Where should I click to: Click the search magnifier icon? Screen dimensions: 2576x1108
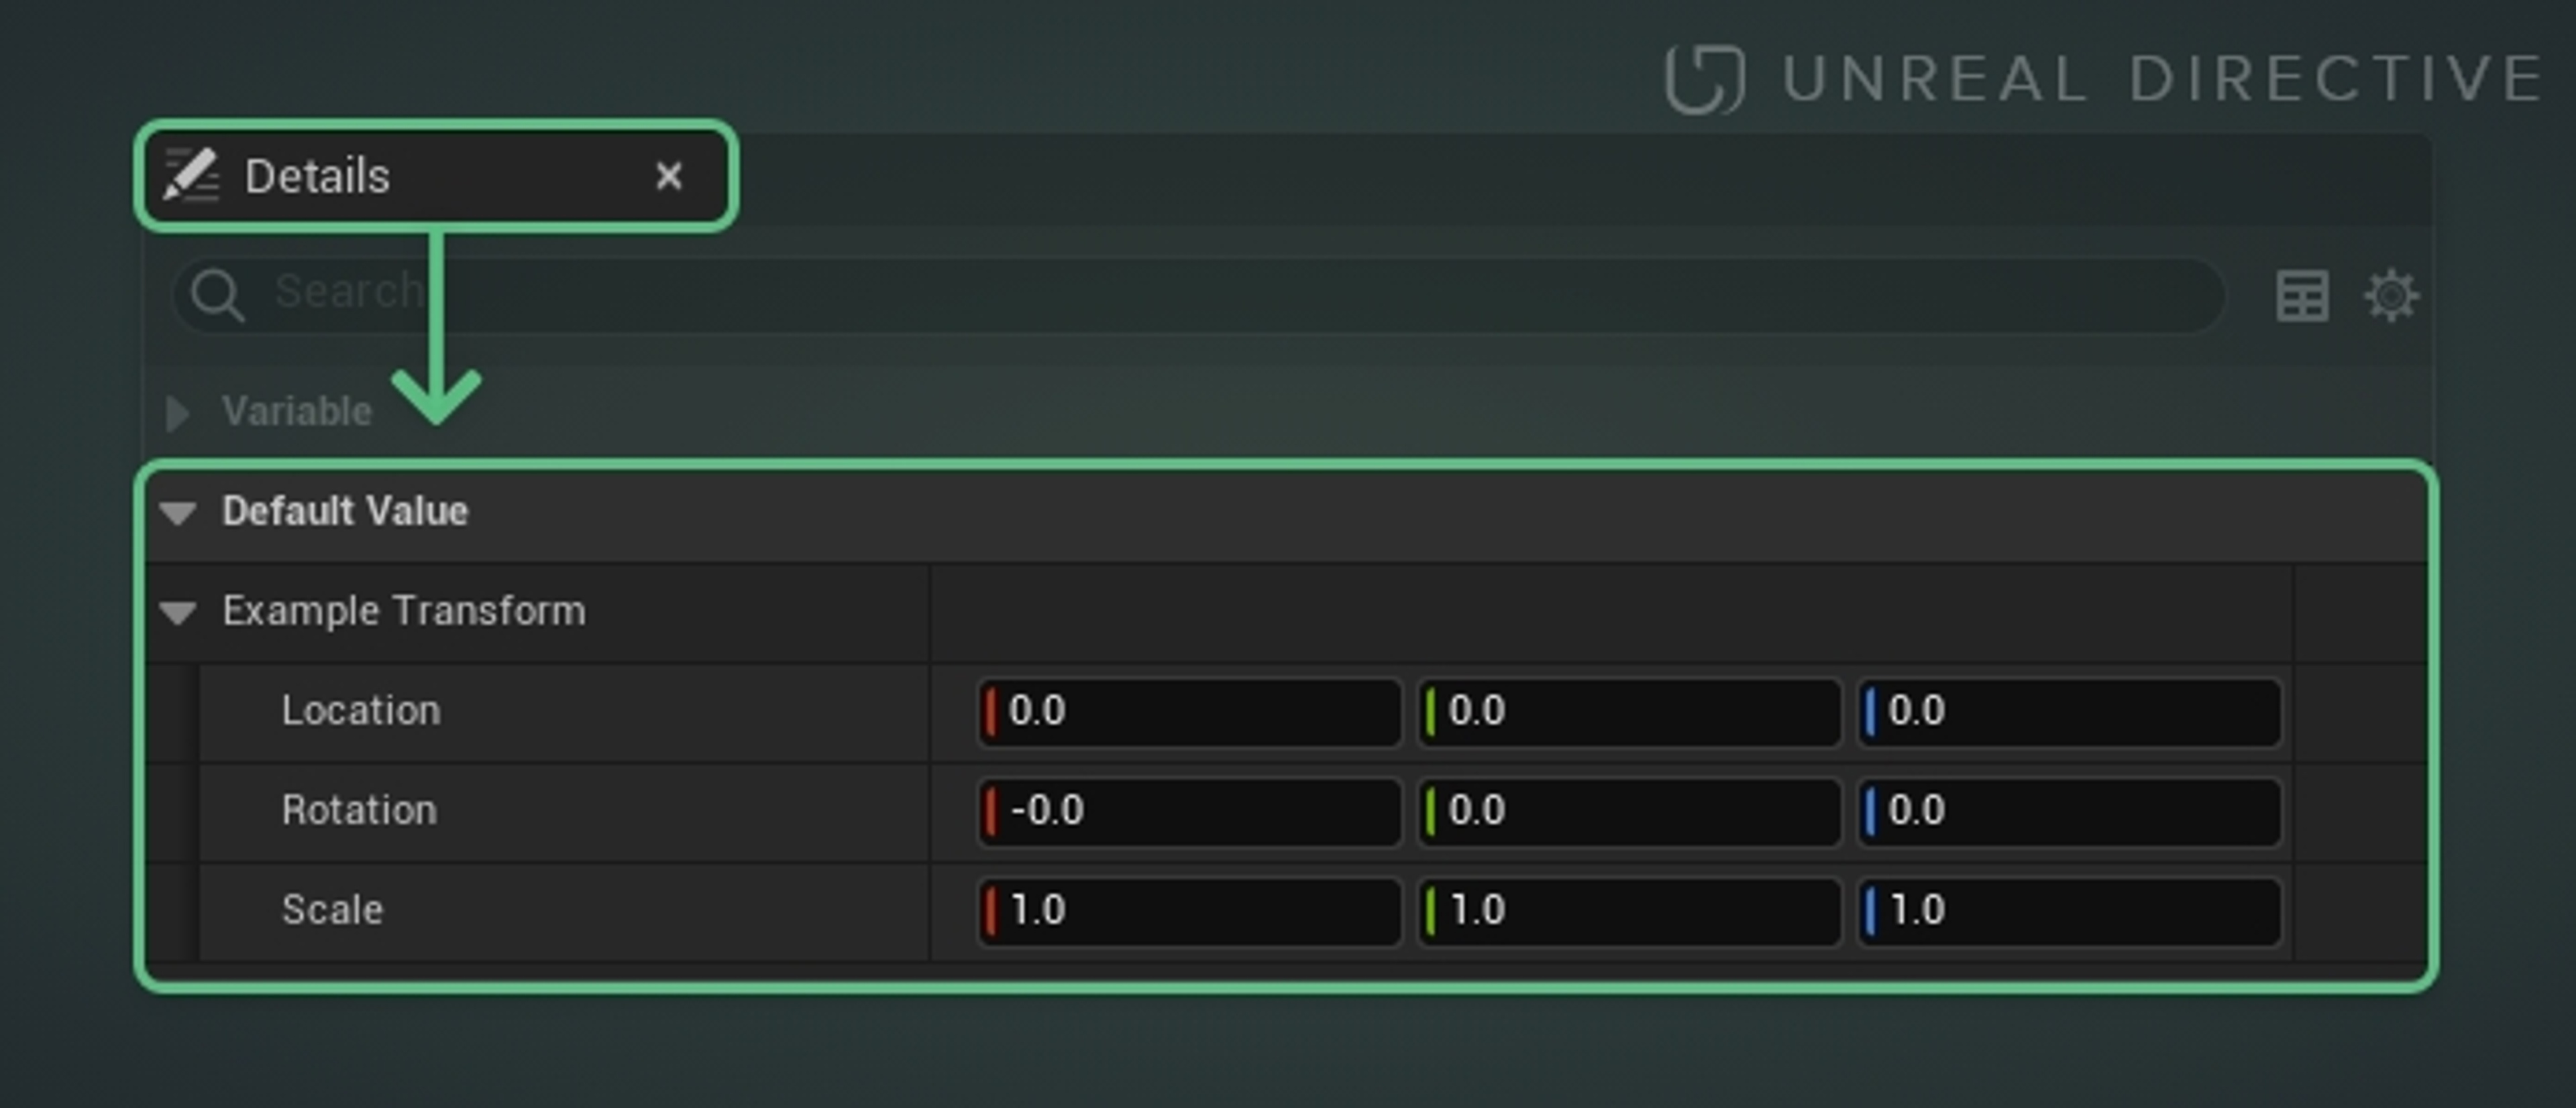tap(217, 295)
